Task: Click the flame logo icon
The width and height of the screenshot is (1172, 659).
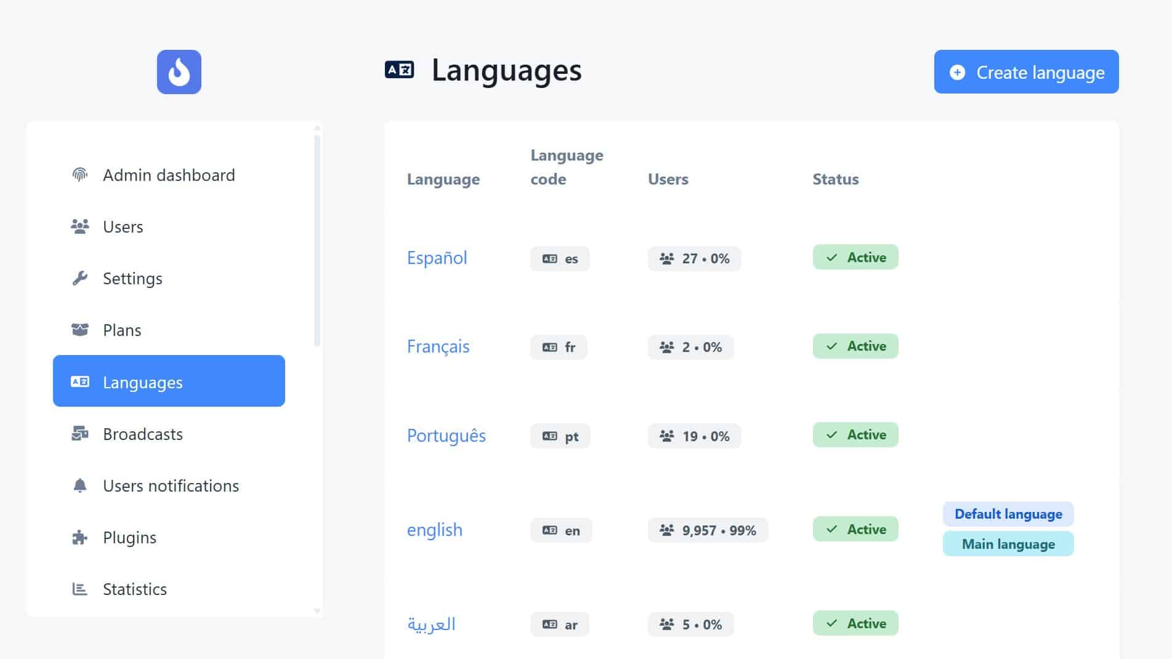Action: click(x=179, y=72)
